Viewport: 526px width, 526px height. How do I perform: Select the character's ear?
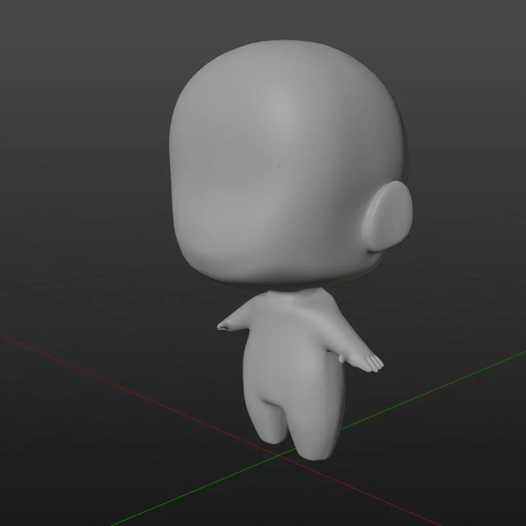point(388,216)
